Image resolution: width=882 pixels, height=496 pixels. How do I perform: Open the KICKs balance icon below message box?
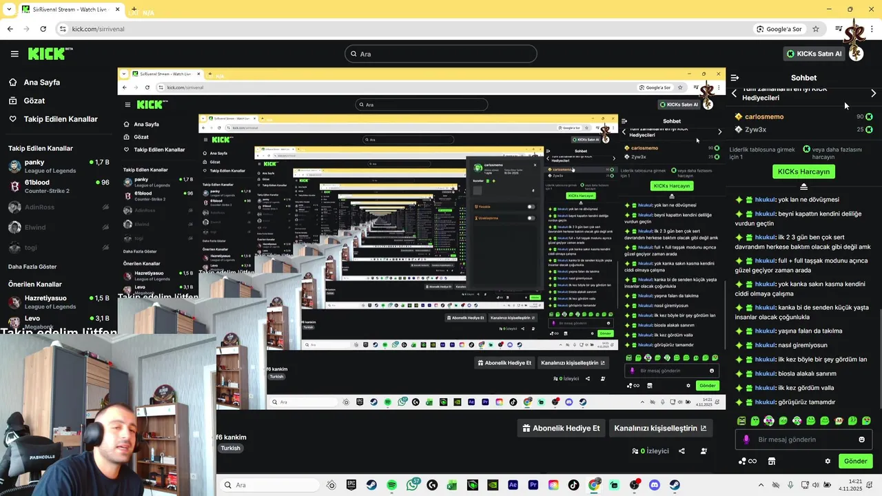[x=747, y=461]
